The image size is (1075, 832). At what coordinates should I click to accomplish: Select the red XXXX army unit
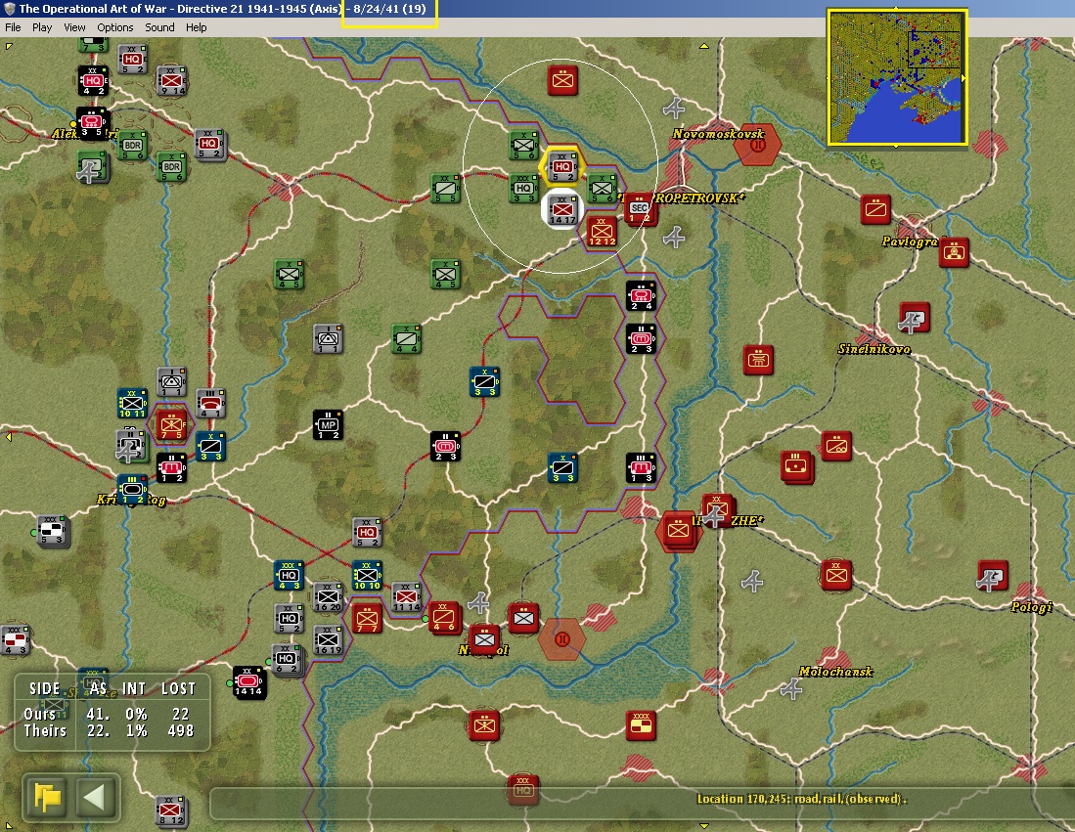point(641,725)
